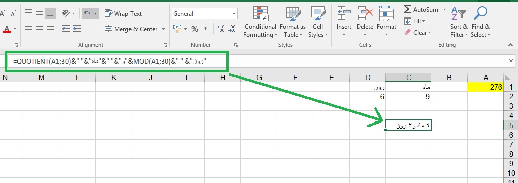Open the Sort & Filter menu

click(459, 22)
